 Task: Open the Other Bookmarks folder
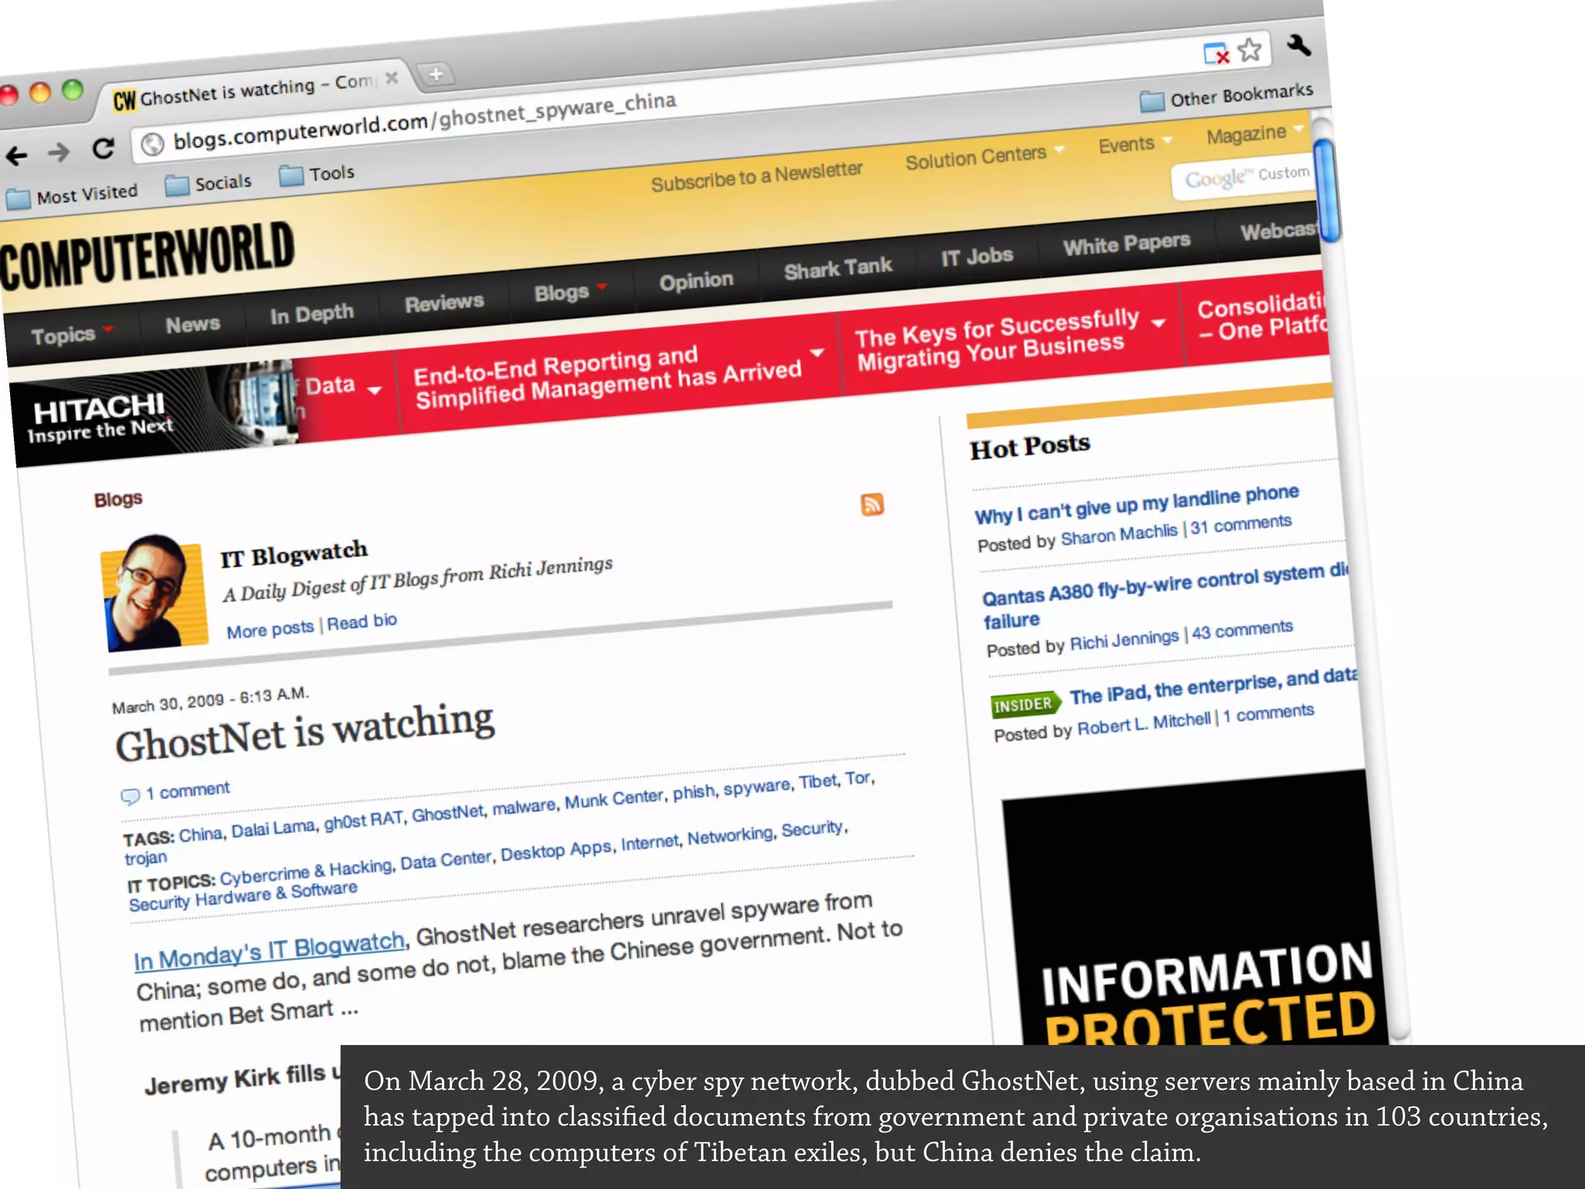pos(1226,97)
